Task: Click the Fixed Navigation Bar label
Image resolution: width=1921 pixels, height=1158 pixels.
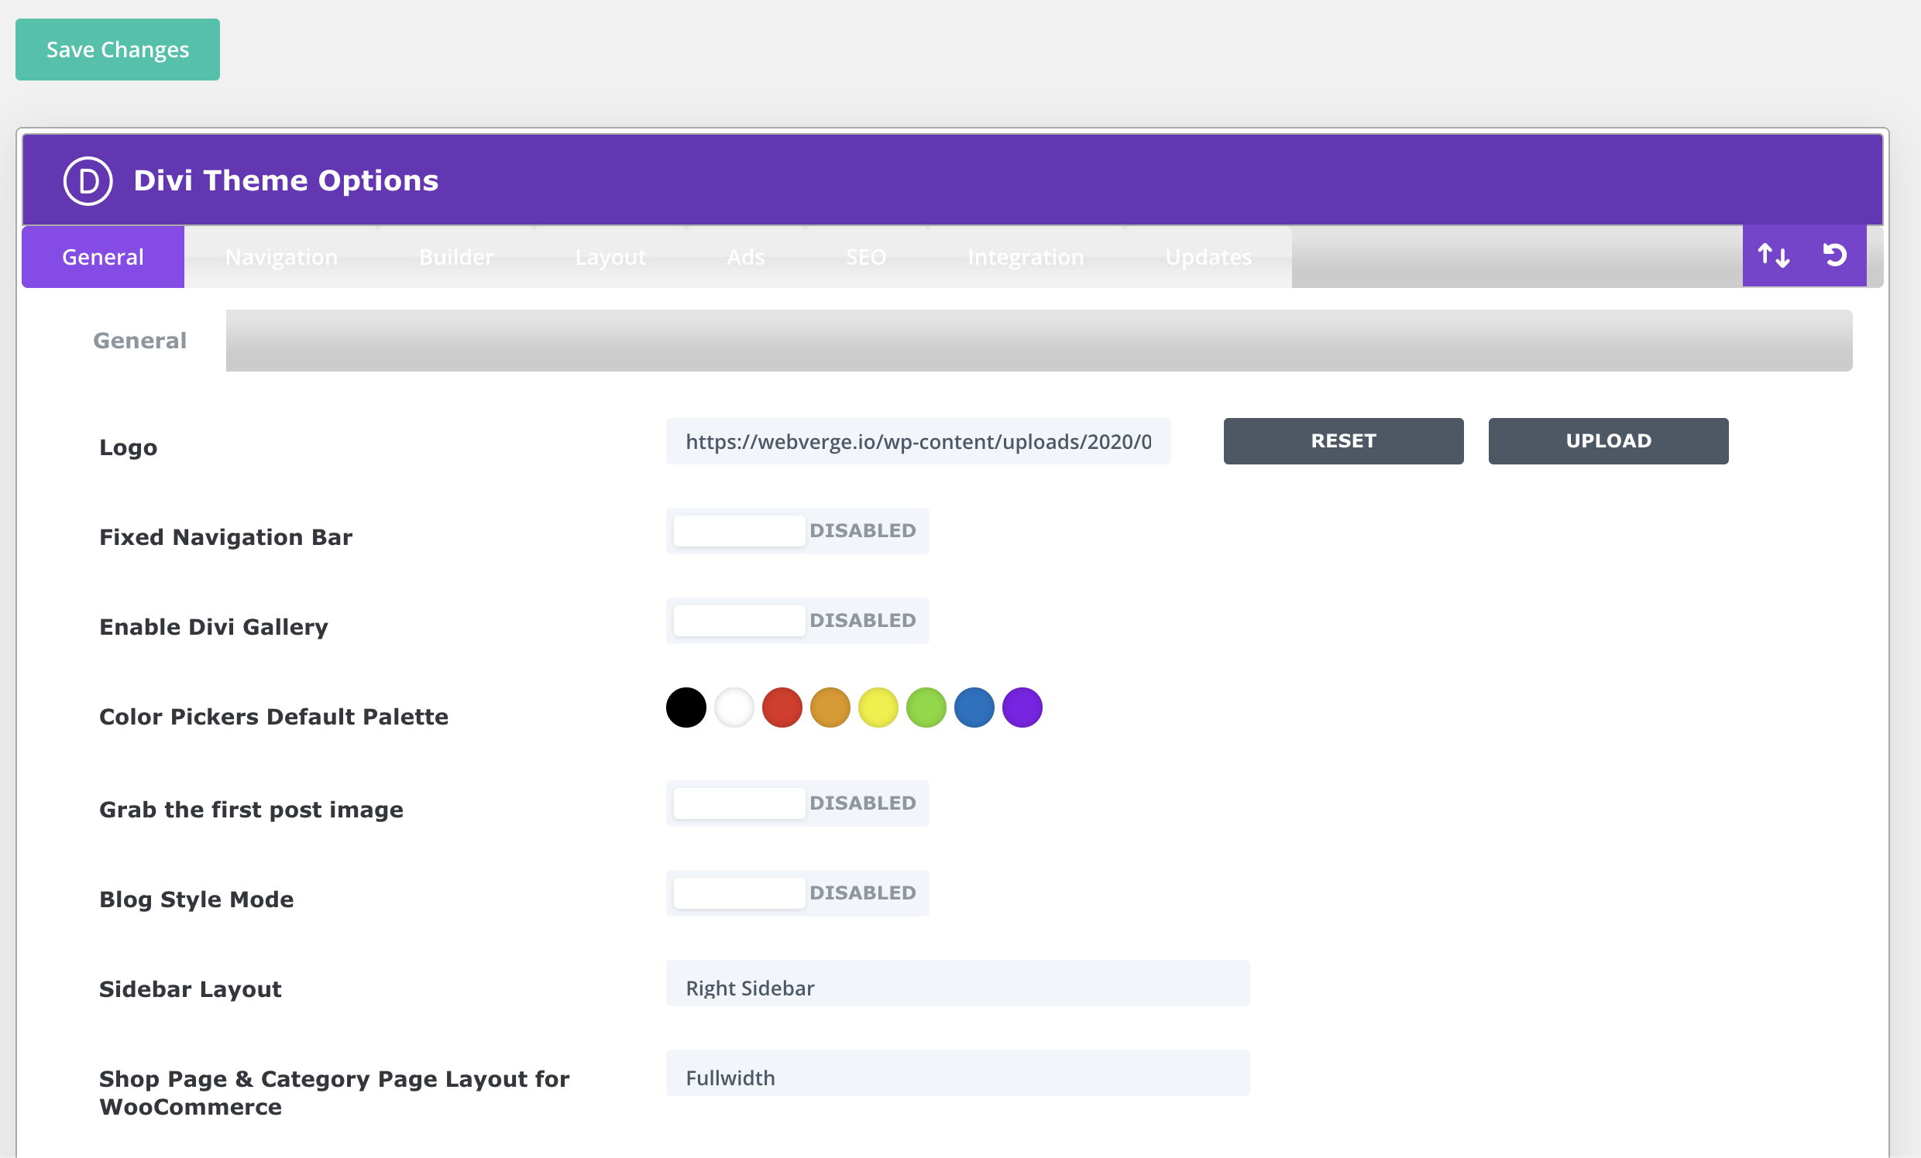Action: 226,538
